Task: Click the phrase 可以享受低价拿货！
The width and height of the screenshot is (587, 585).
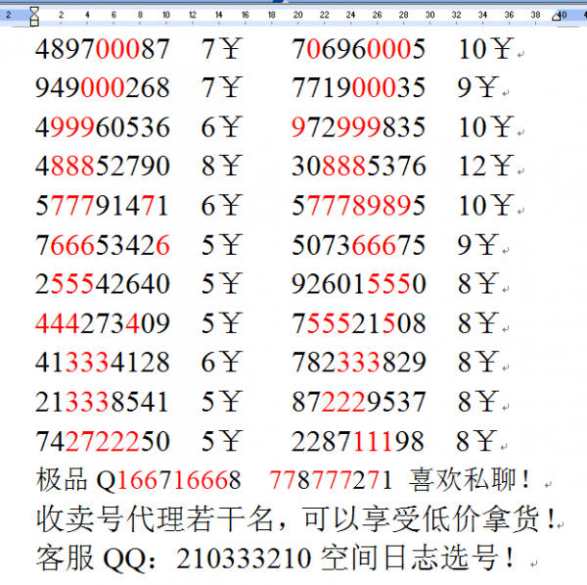Action: pos(429,519)
